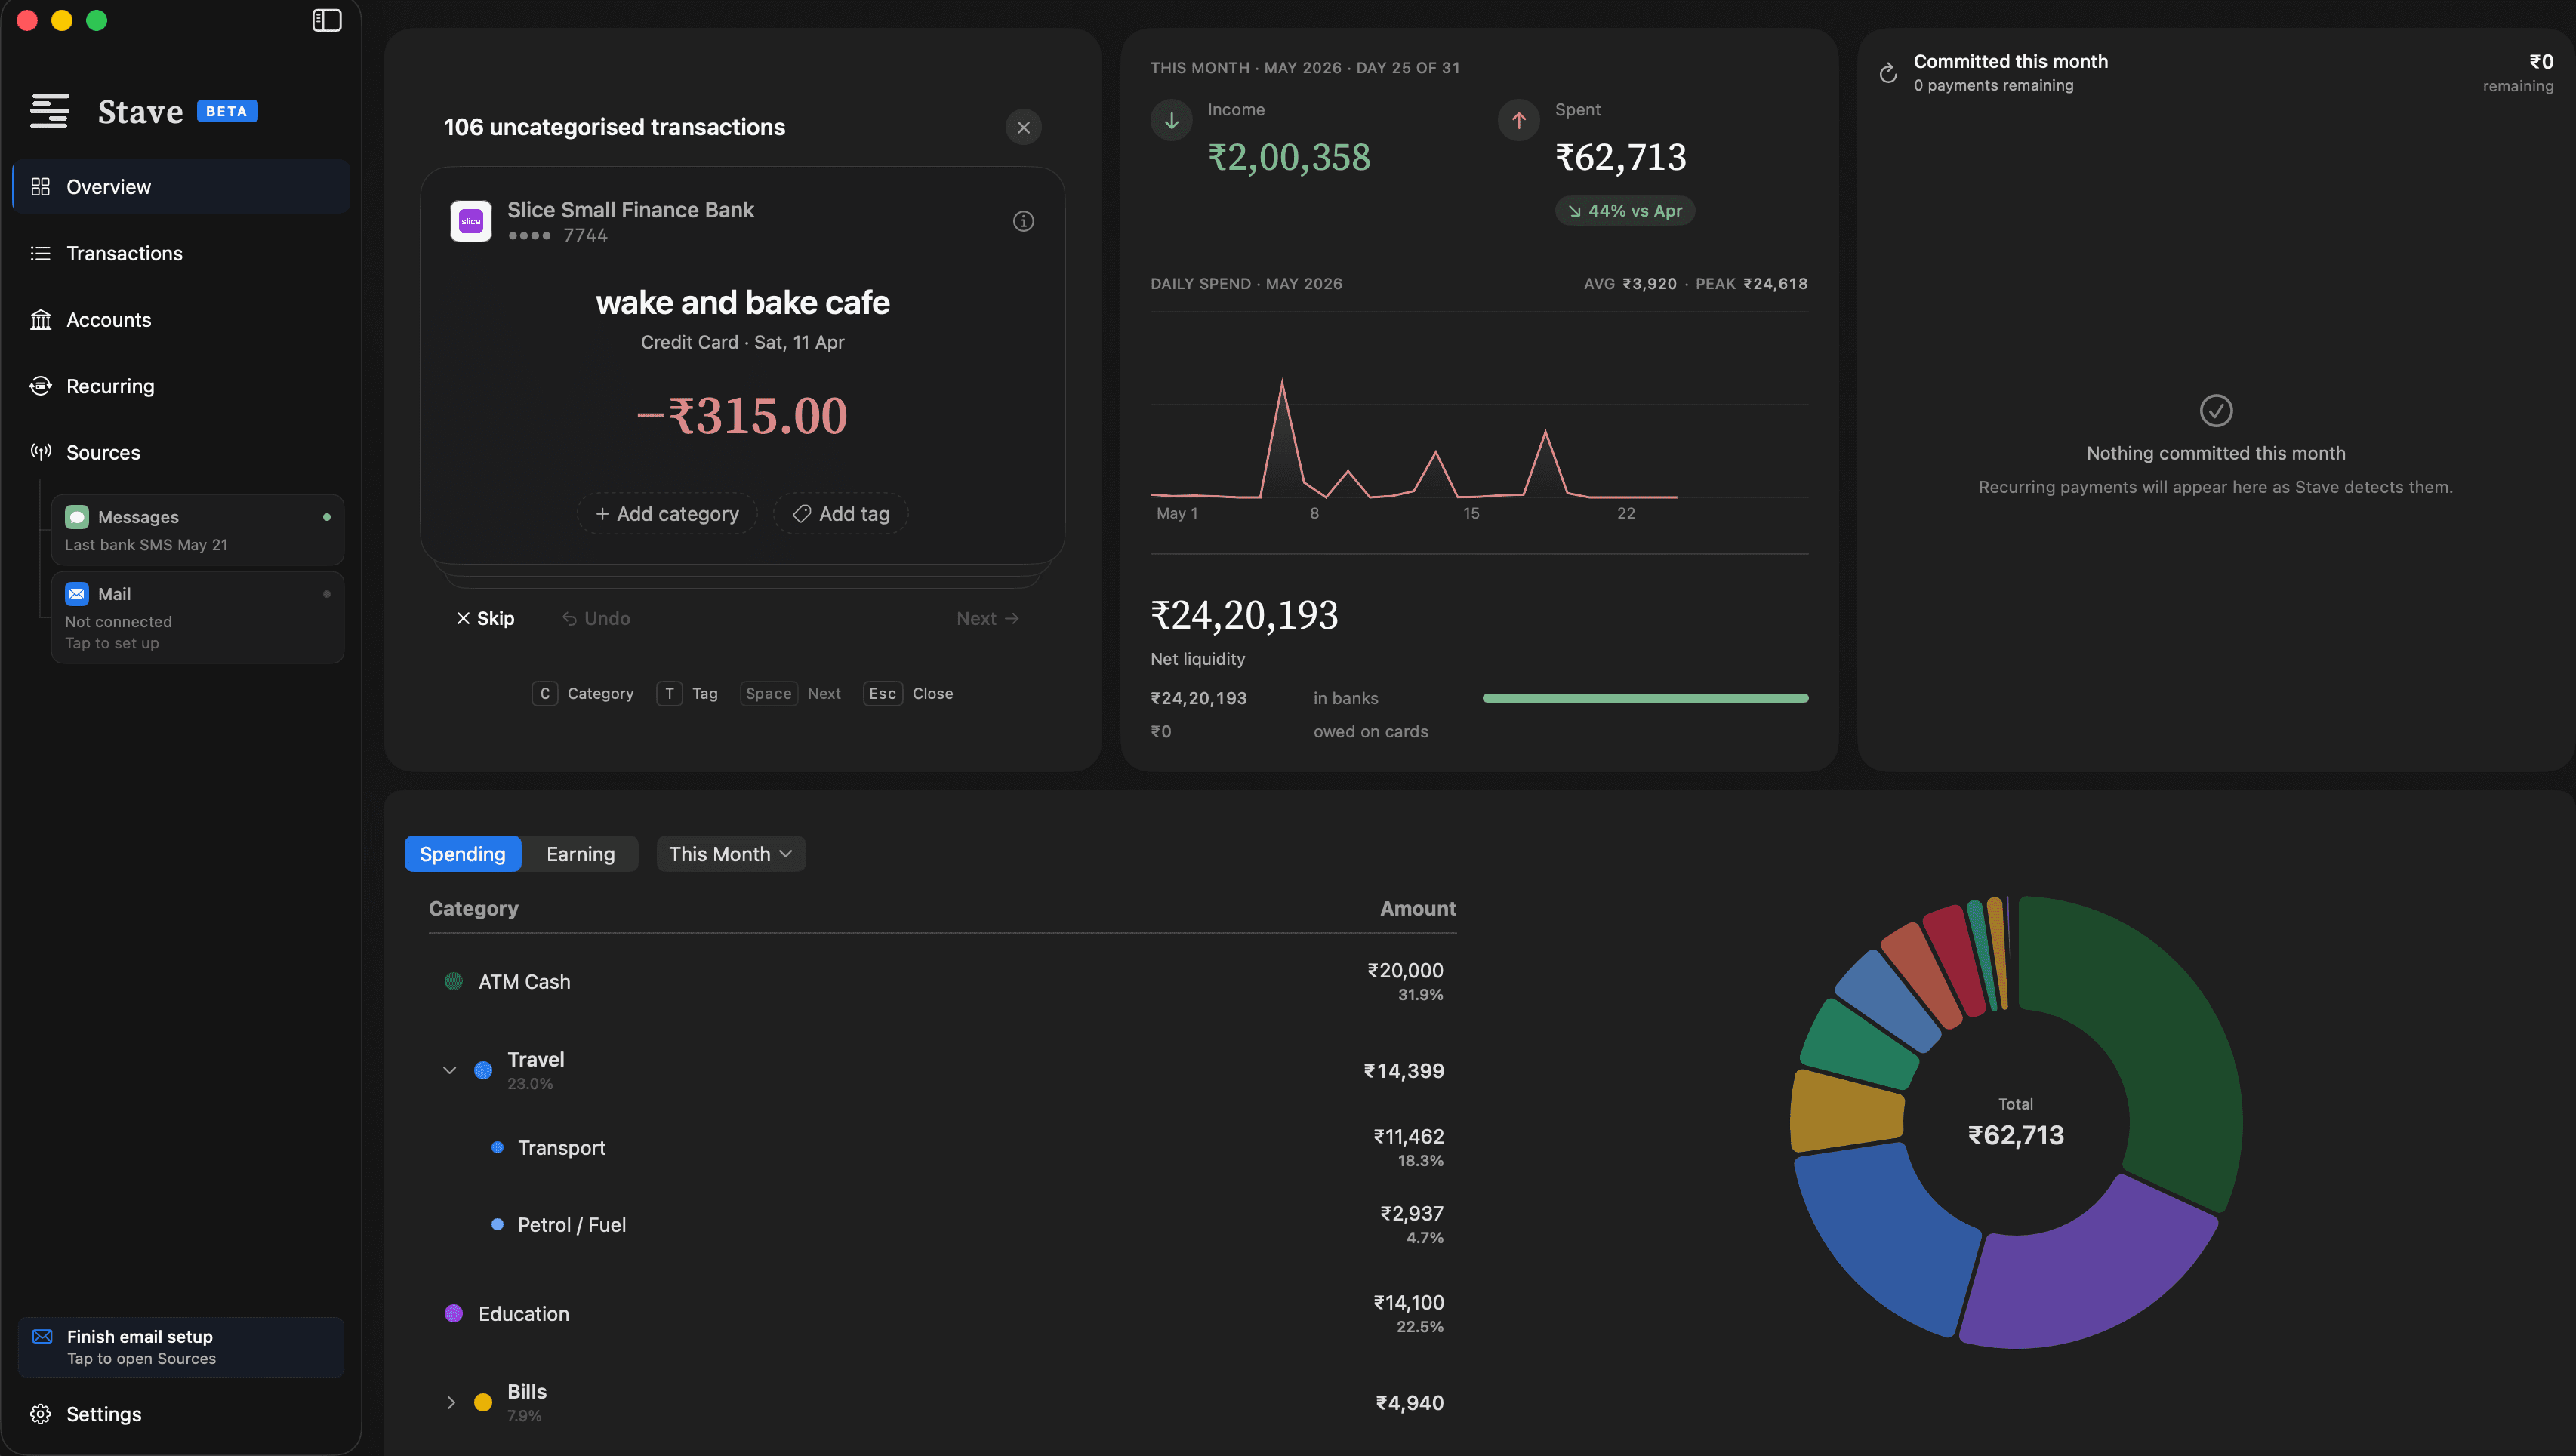Image resolution: width=2576 pixels, height=1456 pixels.
Task: Click the T keyboard shortcut key
Action: [x=669, y=693]
